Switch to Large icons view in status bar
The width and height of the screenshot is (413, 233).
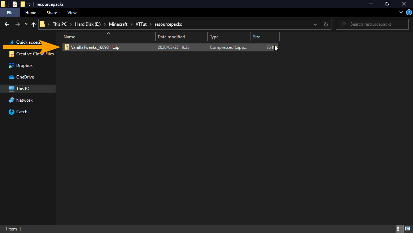click(408, 229)
